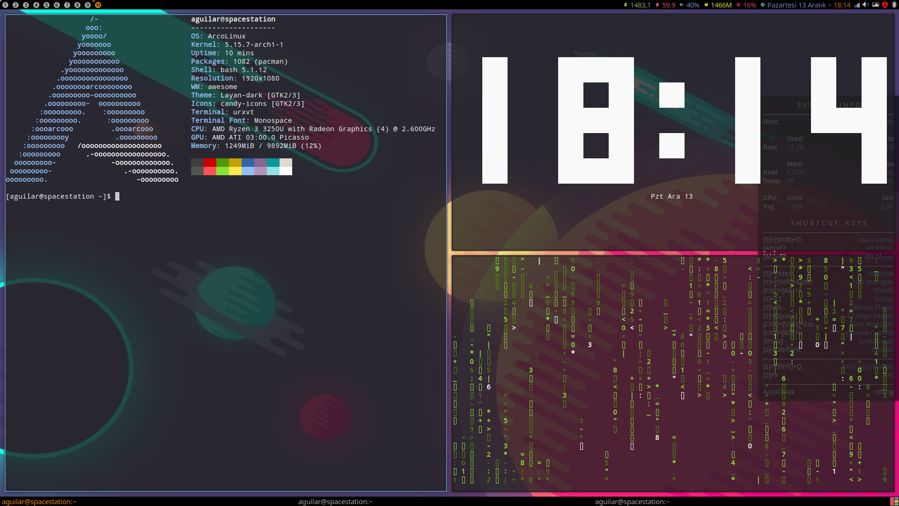
Task: Switch to workspace tag 5
Action: (x=46, y=5)
